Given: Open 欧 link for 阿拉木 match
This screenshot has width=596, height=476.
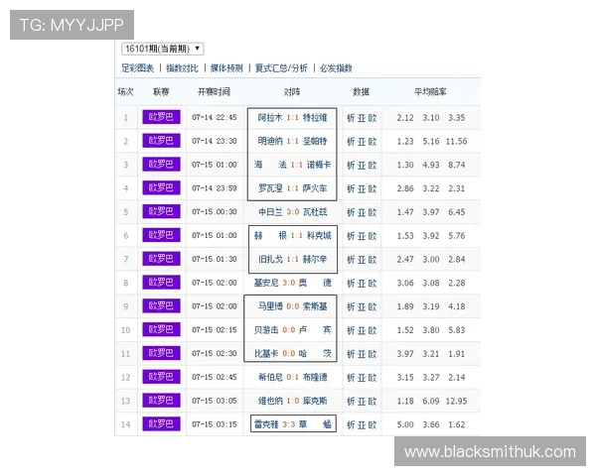Looking at the screenshot, I should pyautogui.click(x=372, y=118).
